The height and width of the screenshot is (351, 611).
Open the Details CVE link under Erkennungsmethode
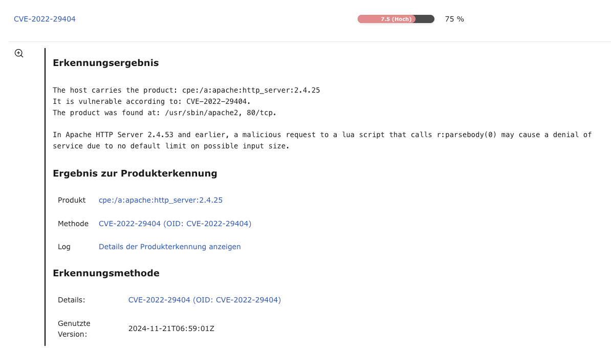204,300
